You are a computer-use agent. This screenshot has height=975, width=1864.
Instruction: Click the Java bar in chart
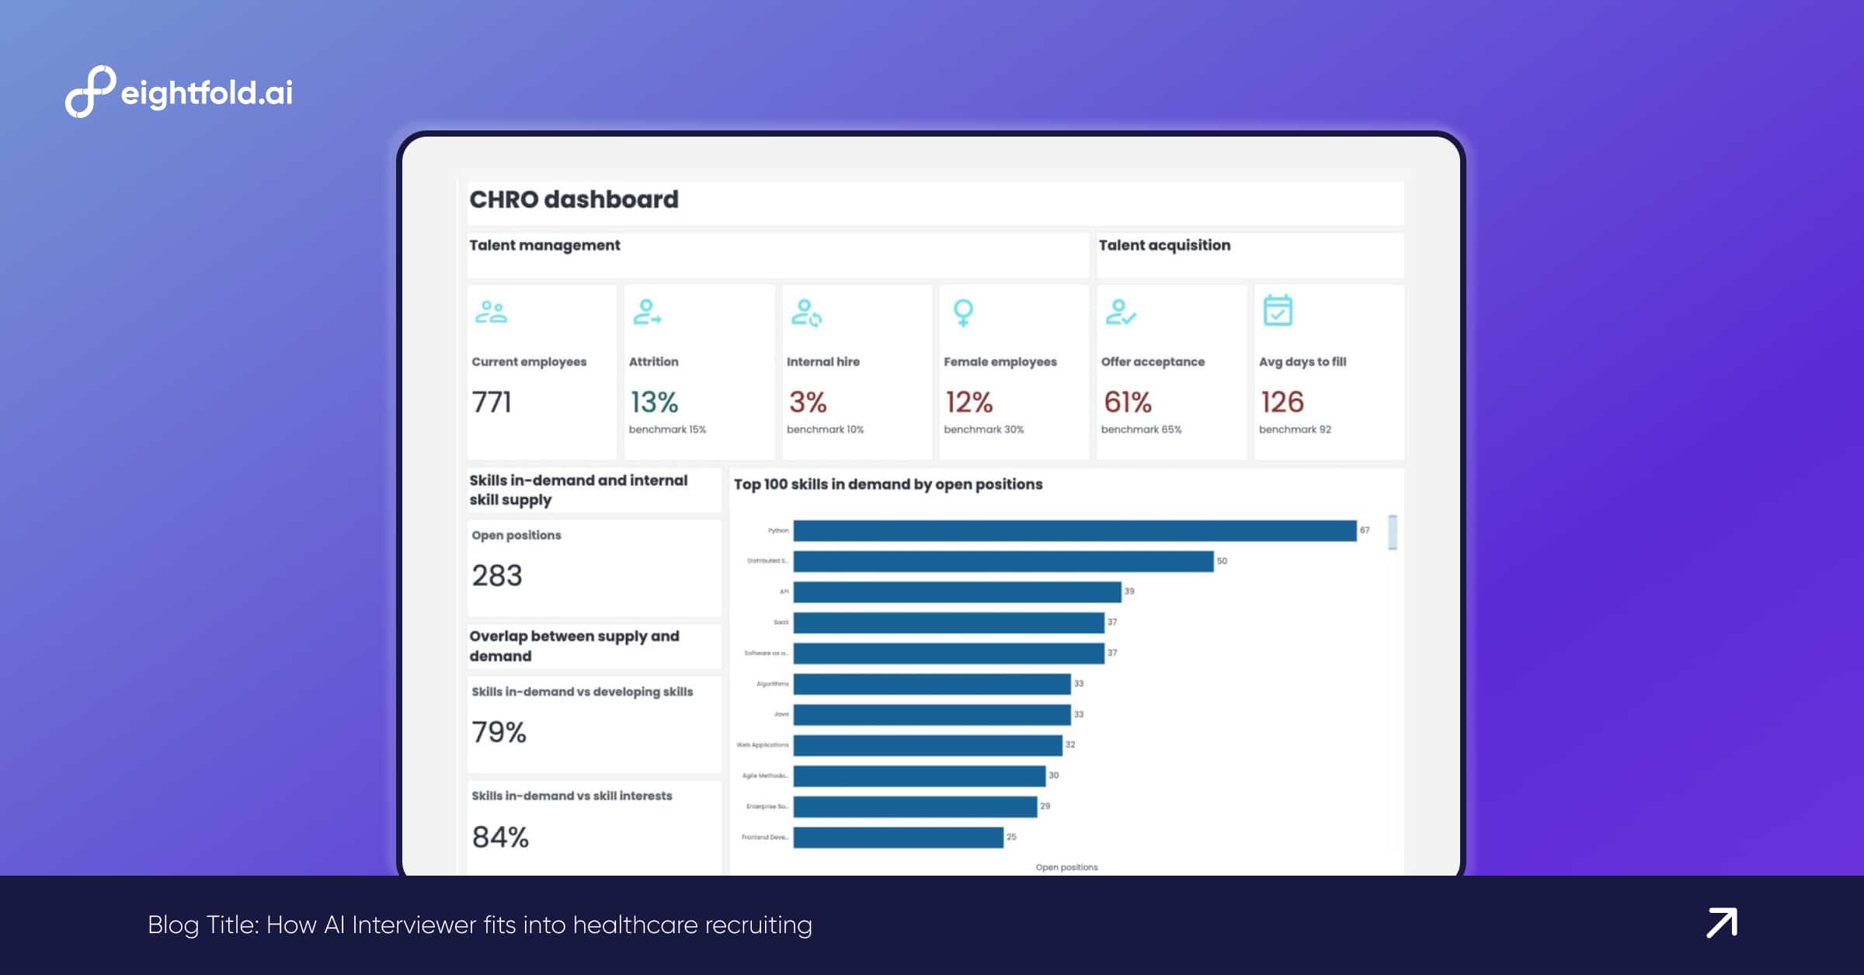932,714
